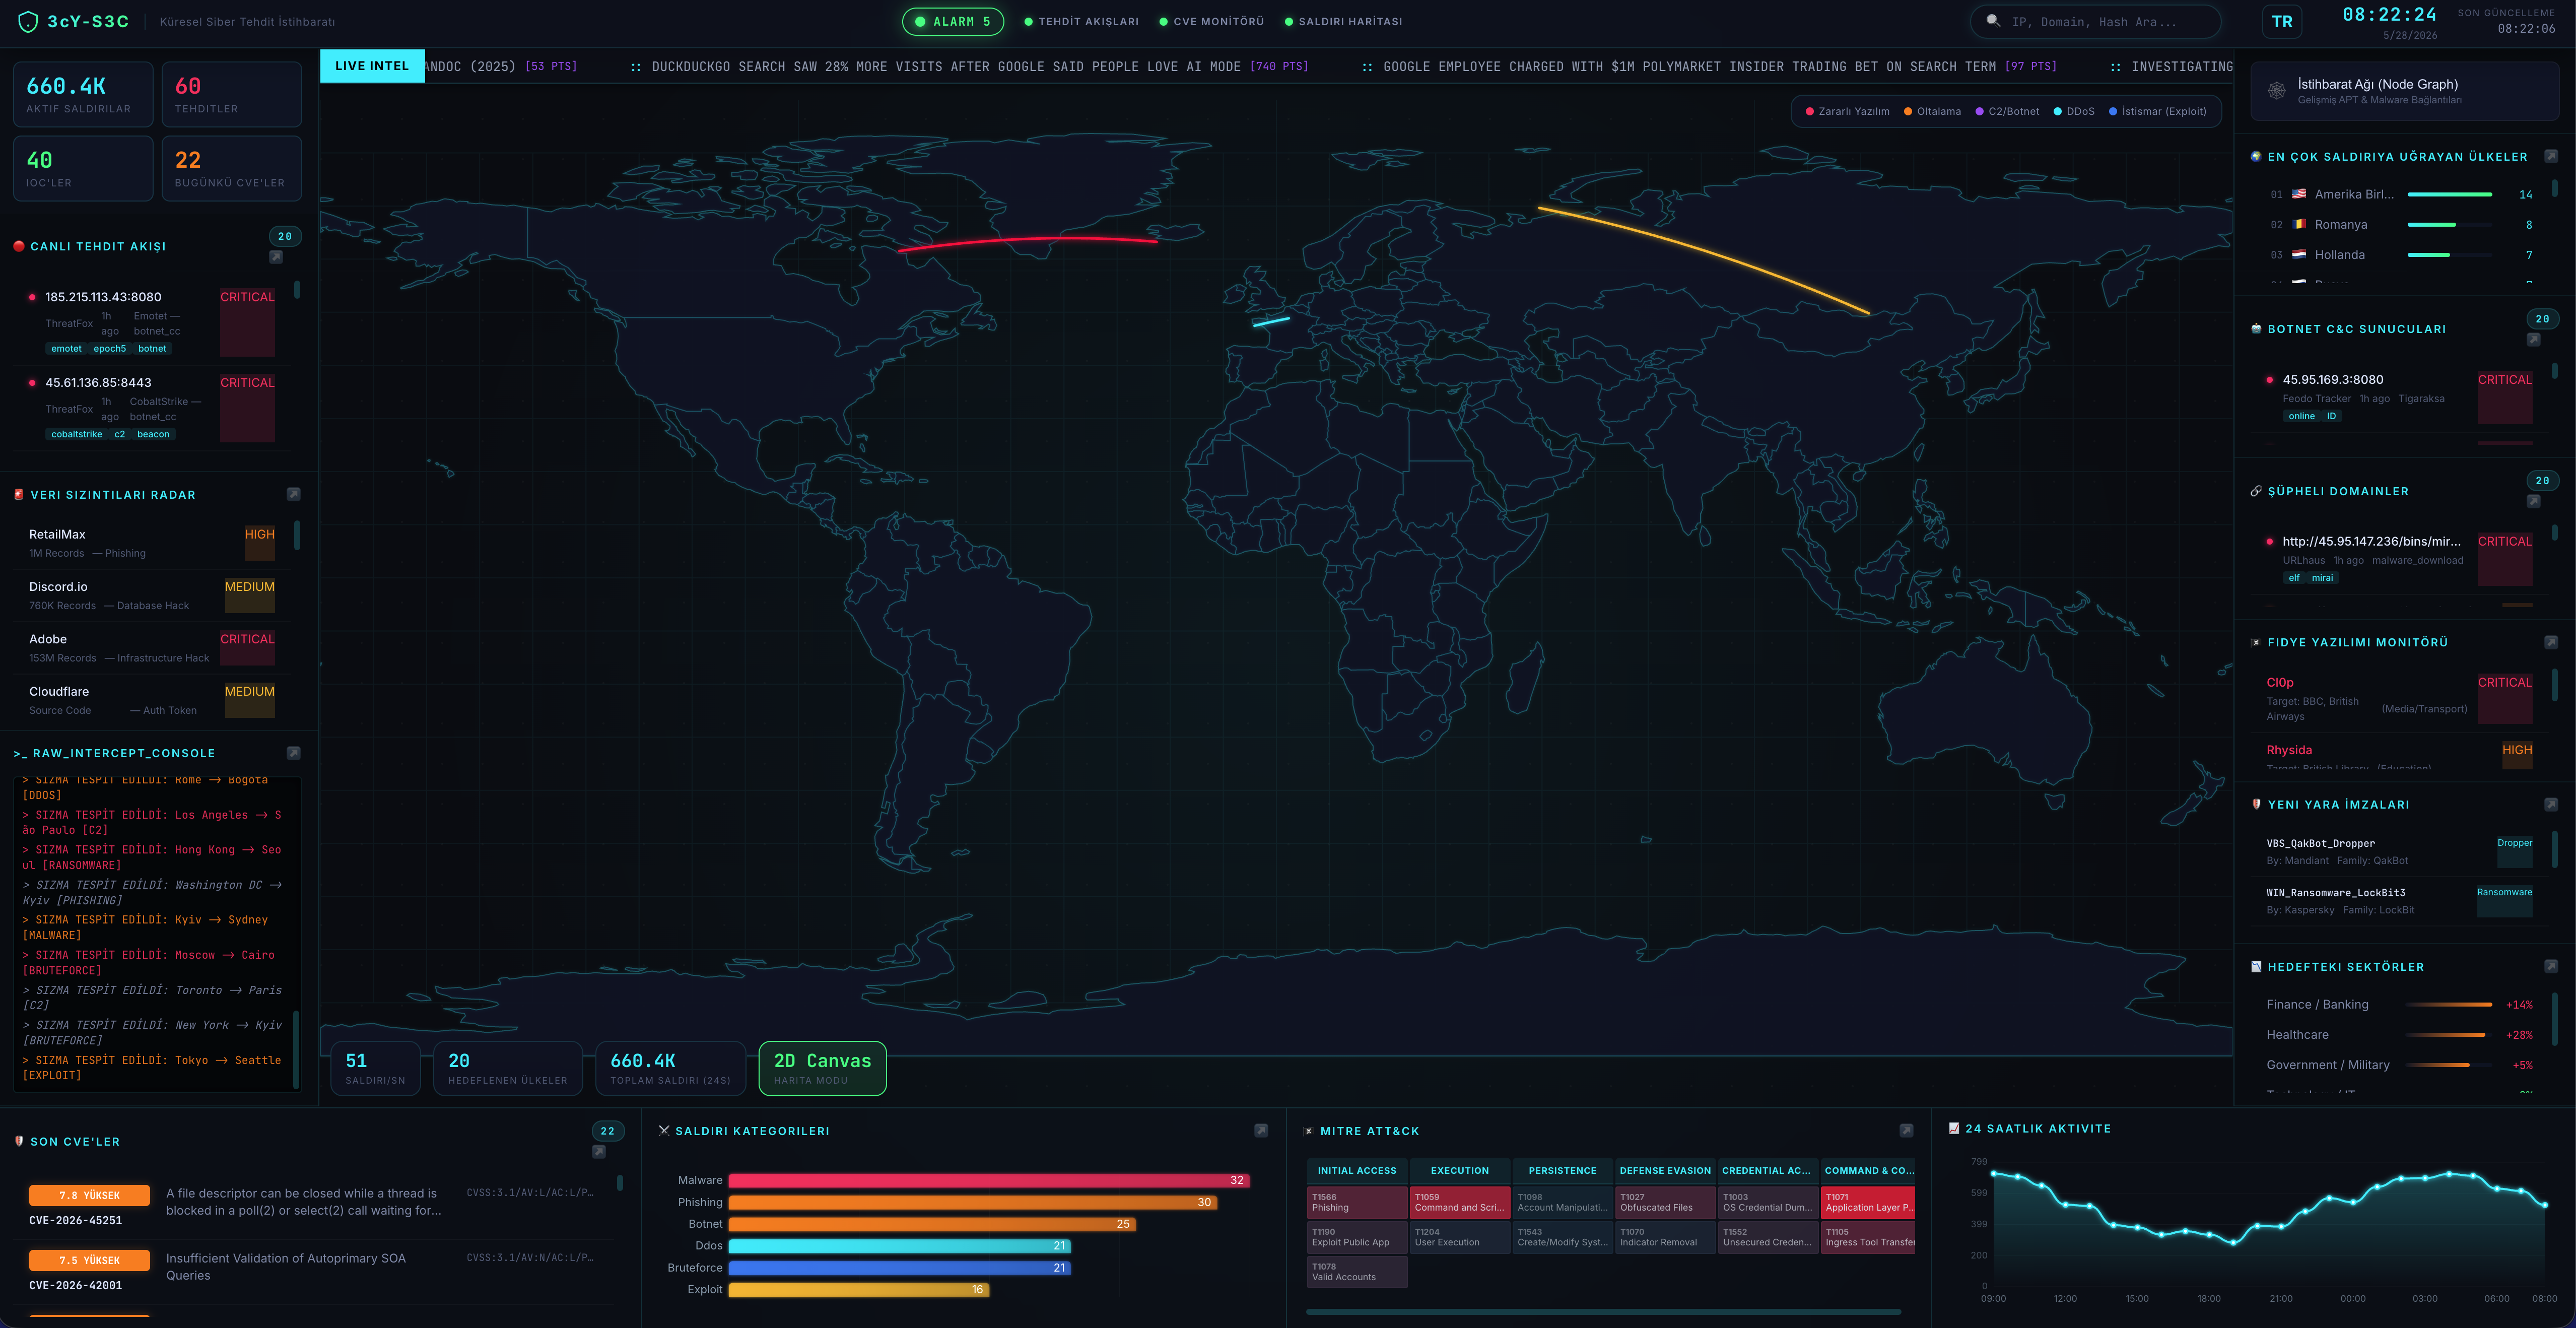Click siren icon beside Veri Sızıntıları Radar
This screenshot has width=2576, height=1328.
click(x=18, y=494)
